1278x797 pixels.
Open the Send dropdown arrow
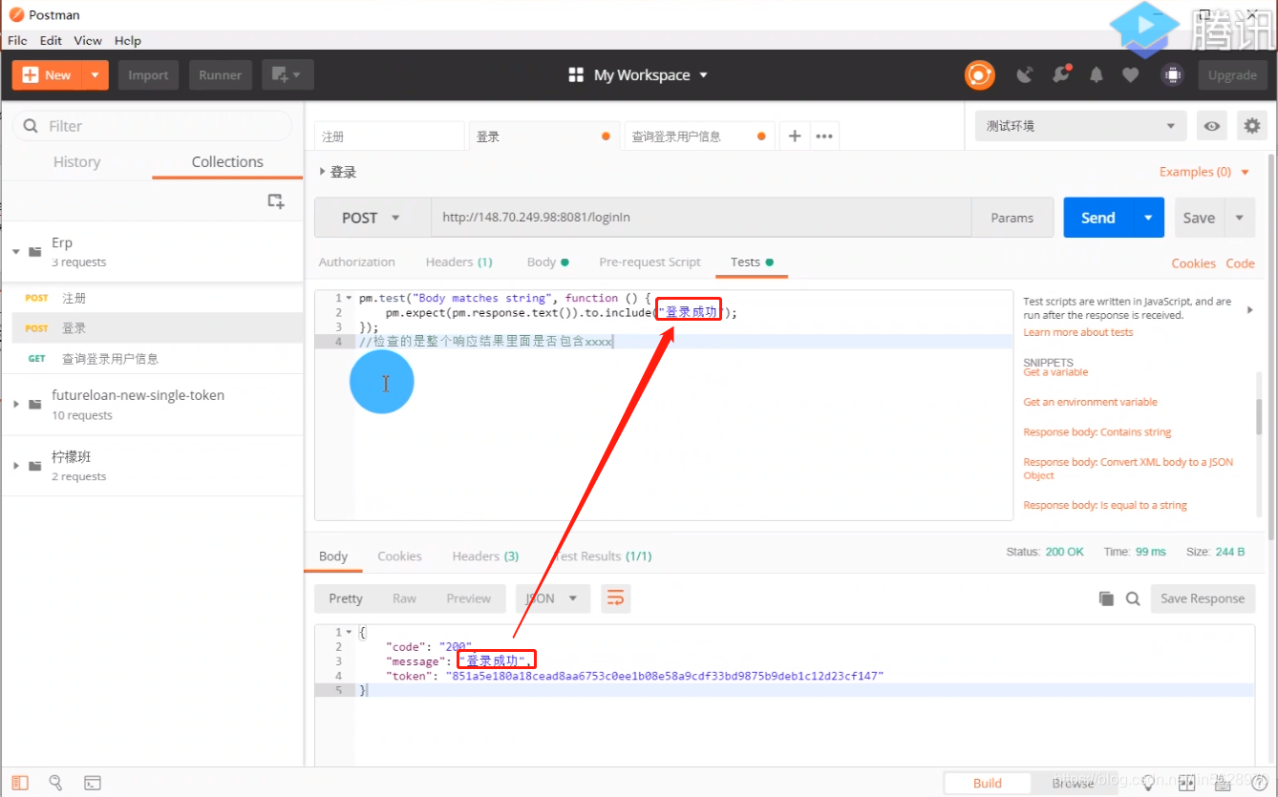[x=1149, y=218]
